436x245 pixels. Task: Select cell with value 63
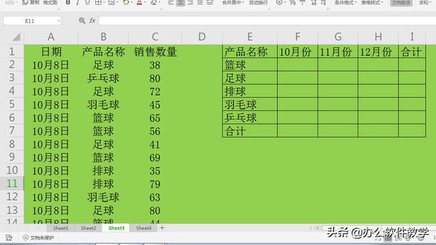point(155,197)
